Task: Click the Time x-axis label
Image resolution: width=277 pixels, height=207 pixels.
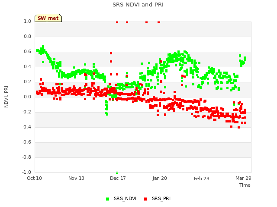Action: coord(245,185)
